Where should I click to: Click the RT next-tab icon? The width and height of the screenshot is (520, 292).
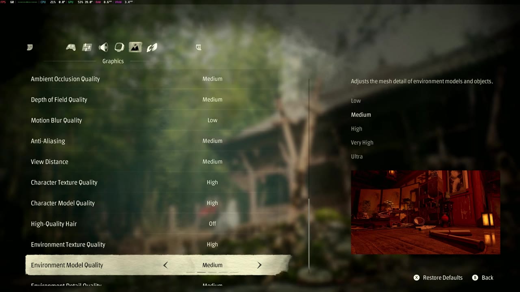tap(199, 47)
